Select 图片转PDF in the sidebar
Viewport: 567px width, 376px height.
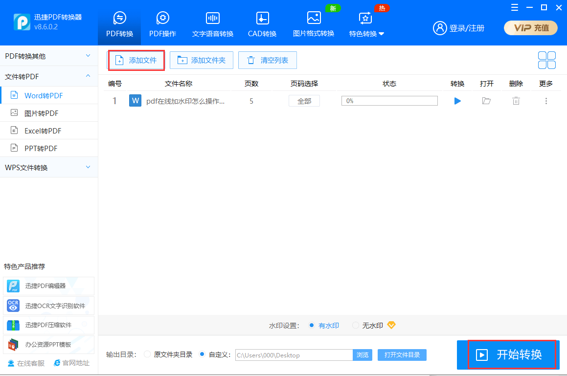pos(49,113)
